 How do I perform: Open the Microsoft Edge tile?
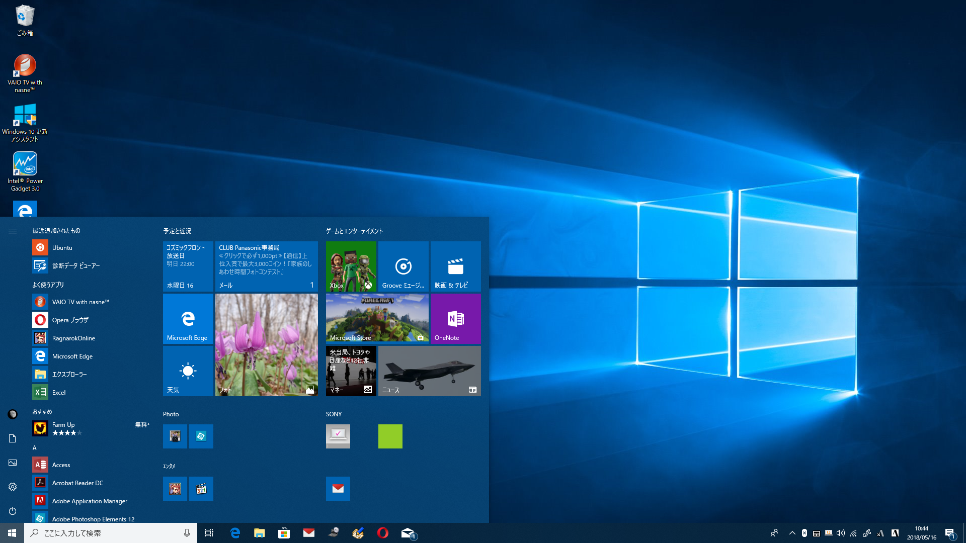[188, 319]
